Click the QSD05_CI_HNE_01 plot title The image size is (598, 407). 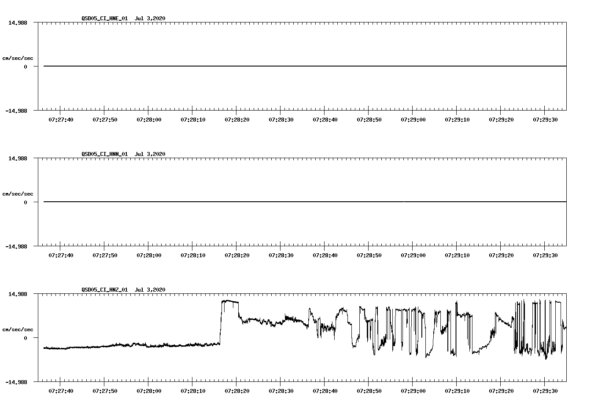coord(123,18)
